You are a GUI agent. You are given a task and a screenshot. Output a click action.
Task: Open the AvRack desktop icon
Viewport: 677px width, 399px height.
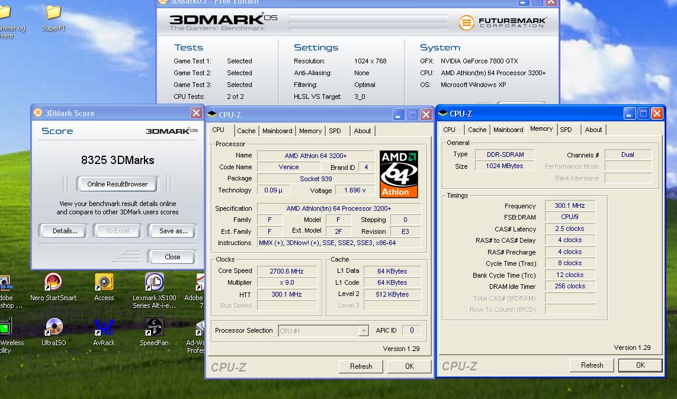[x=104, y=332]
